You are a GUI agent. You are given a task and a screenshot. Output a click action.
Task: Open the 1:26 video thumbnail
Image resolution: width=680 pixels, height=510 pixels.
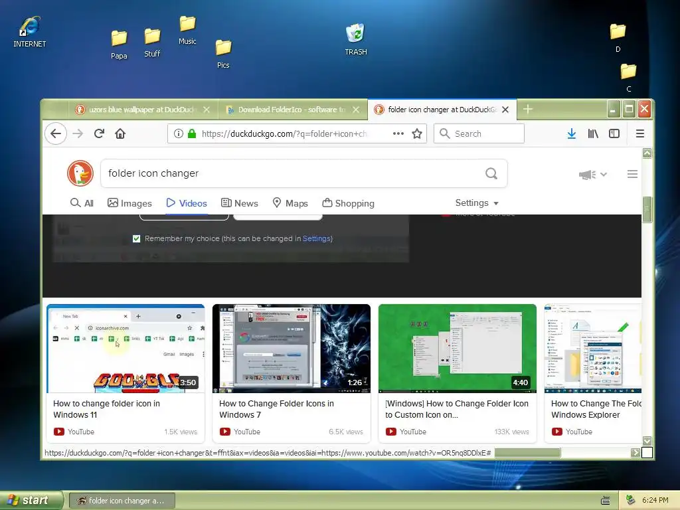292,349
